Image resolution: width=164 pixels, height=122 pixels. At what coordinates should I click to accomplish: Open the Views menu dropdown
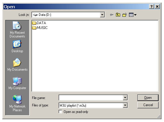coord(133,15)
